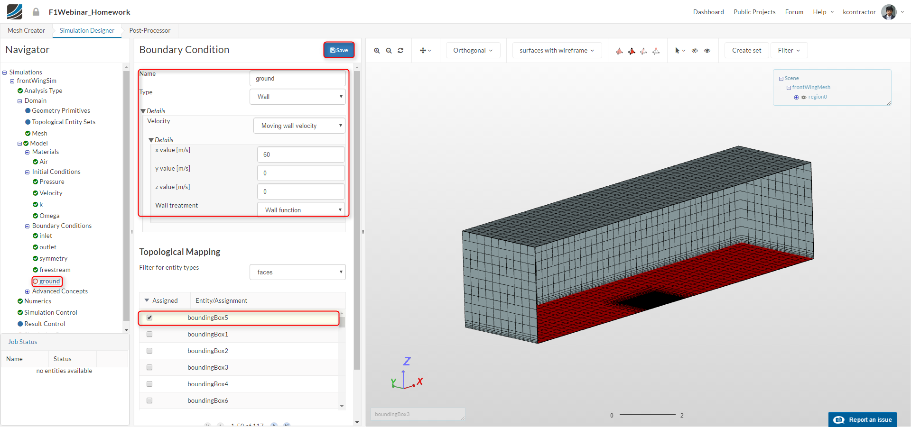Open the surfaces with wireframe dropdown

coord(557,51)
